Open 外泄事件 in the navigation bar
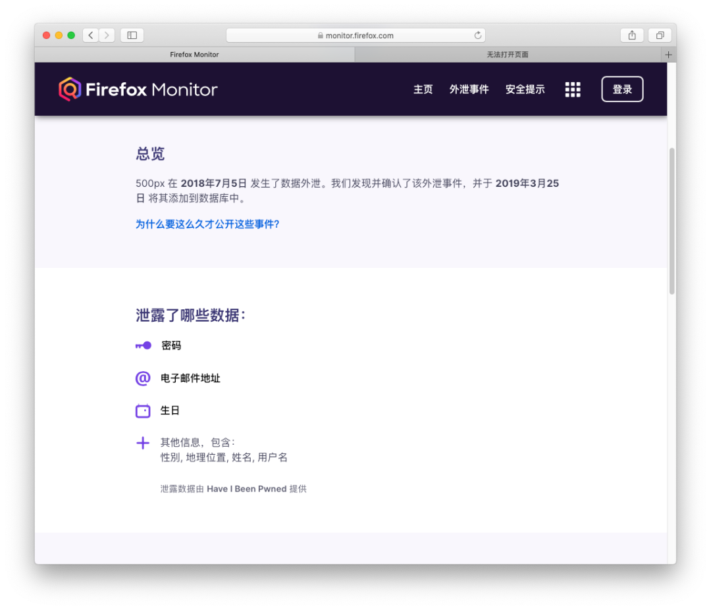 469,89
